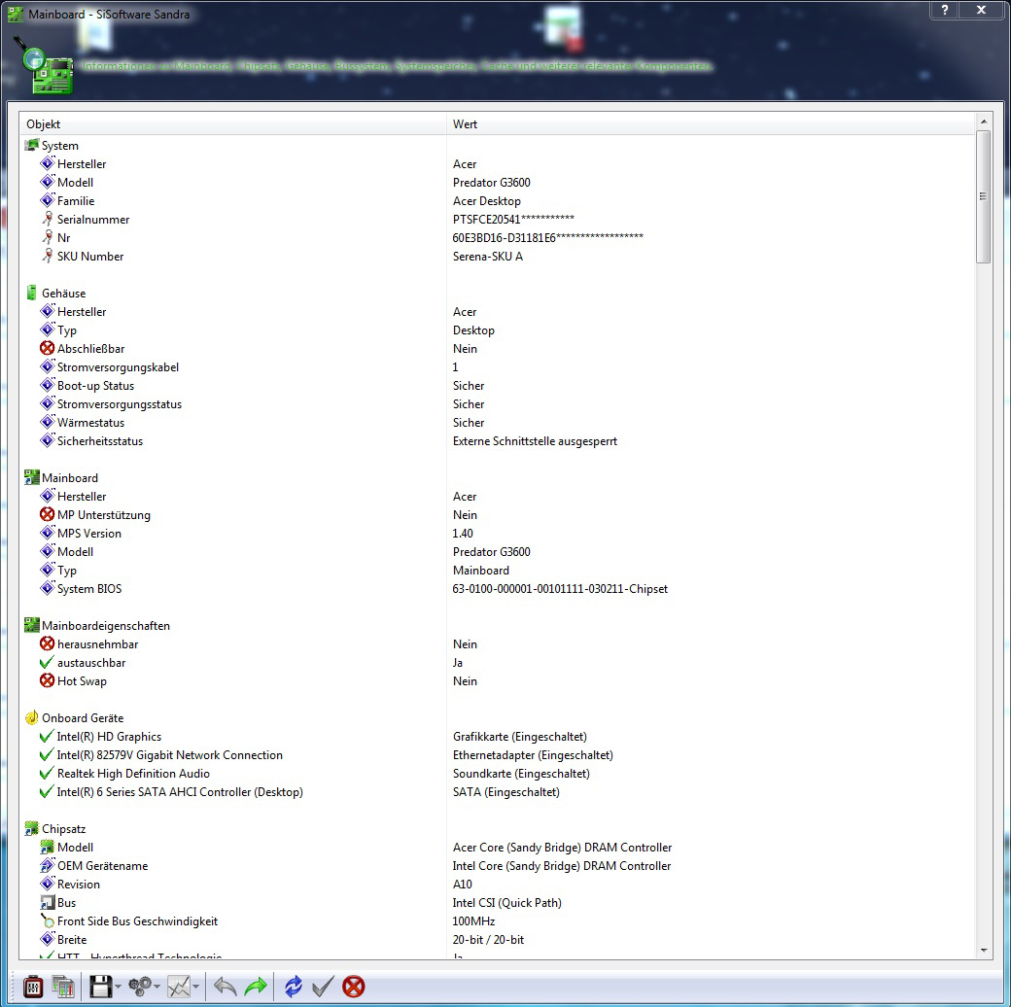The image size is (1011, 1007).
Task: Click the grey checkmark OK icon
Action: tap(323, 987)
